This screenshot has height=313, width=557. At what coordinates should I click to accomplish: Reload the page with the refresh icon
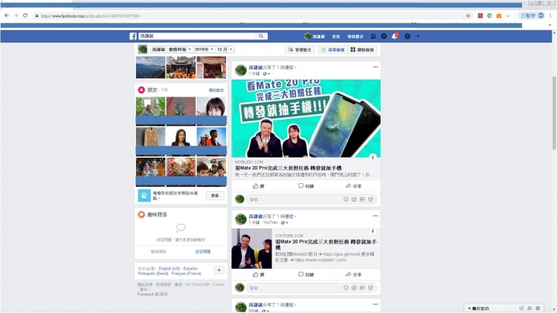(26, 15)
